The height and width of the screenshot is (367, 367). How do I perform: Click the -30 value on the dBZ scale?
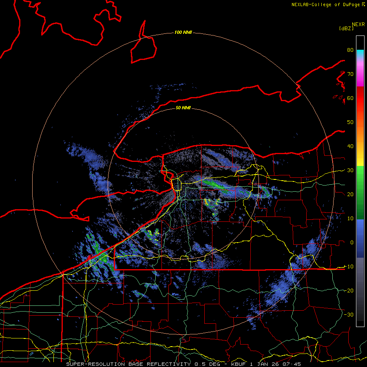click(349, 314)
